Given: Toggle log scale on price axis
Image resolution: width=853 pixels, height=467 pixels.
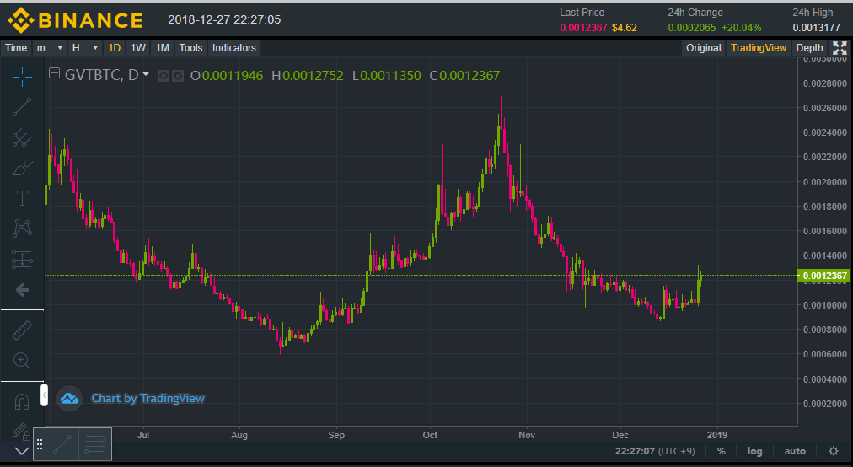Looking at the screenshot, I should (754, 451).
